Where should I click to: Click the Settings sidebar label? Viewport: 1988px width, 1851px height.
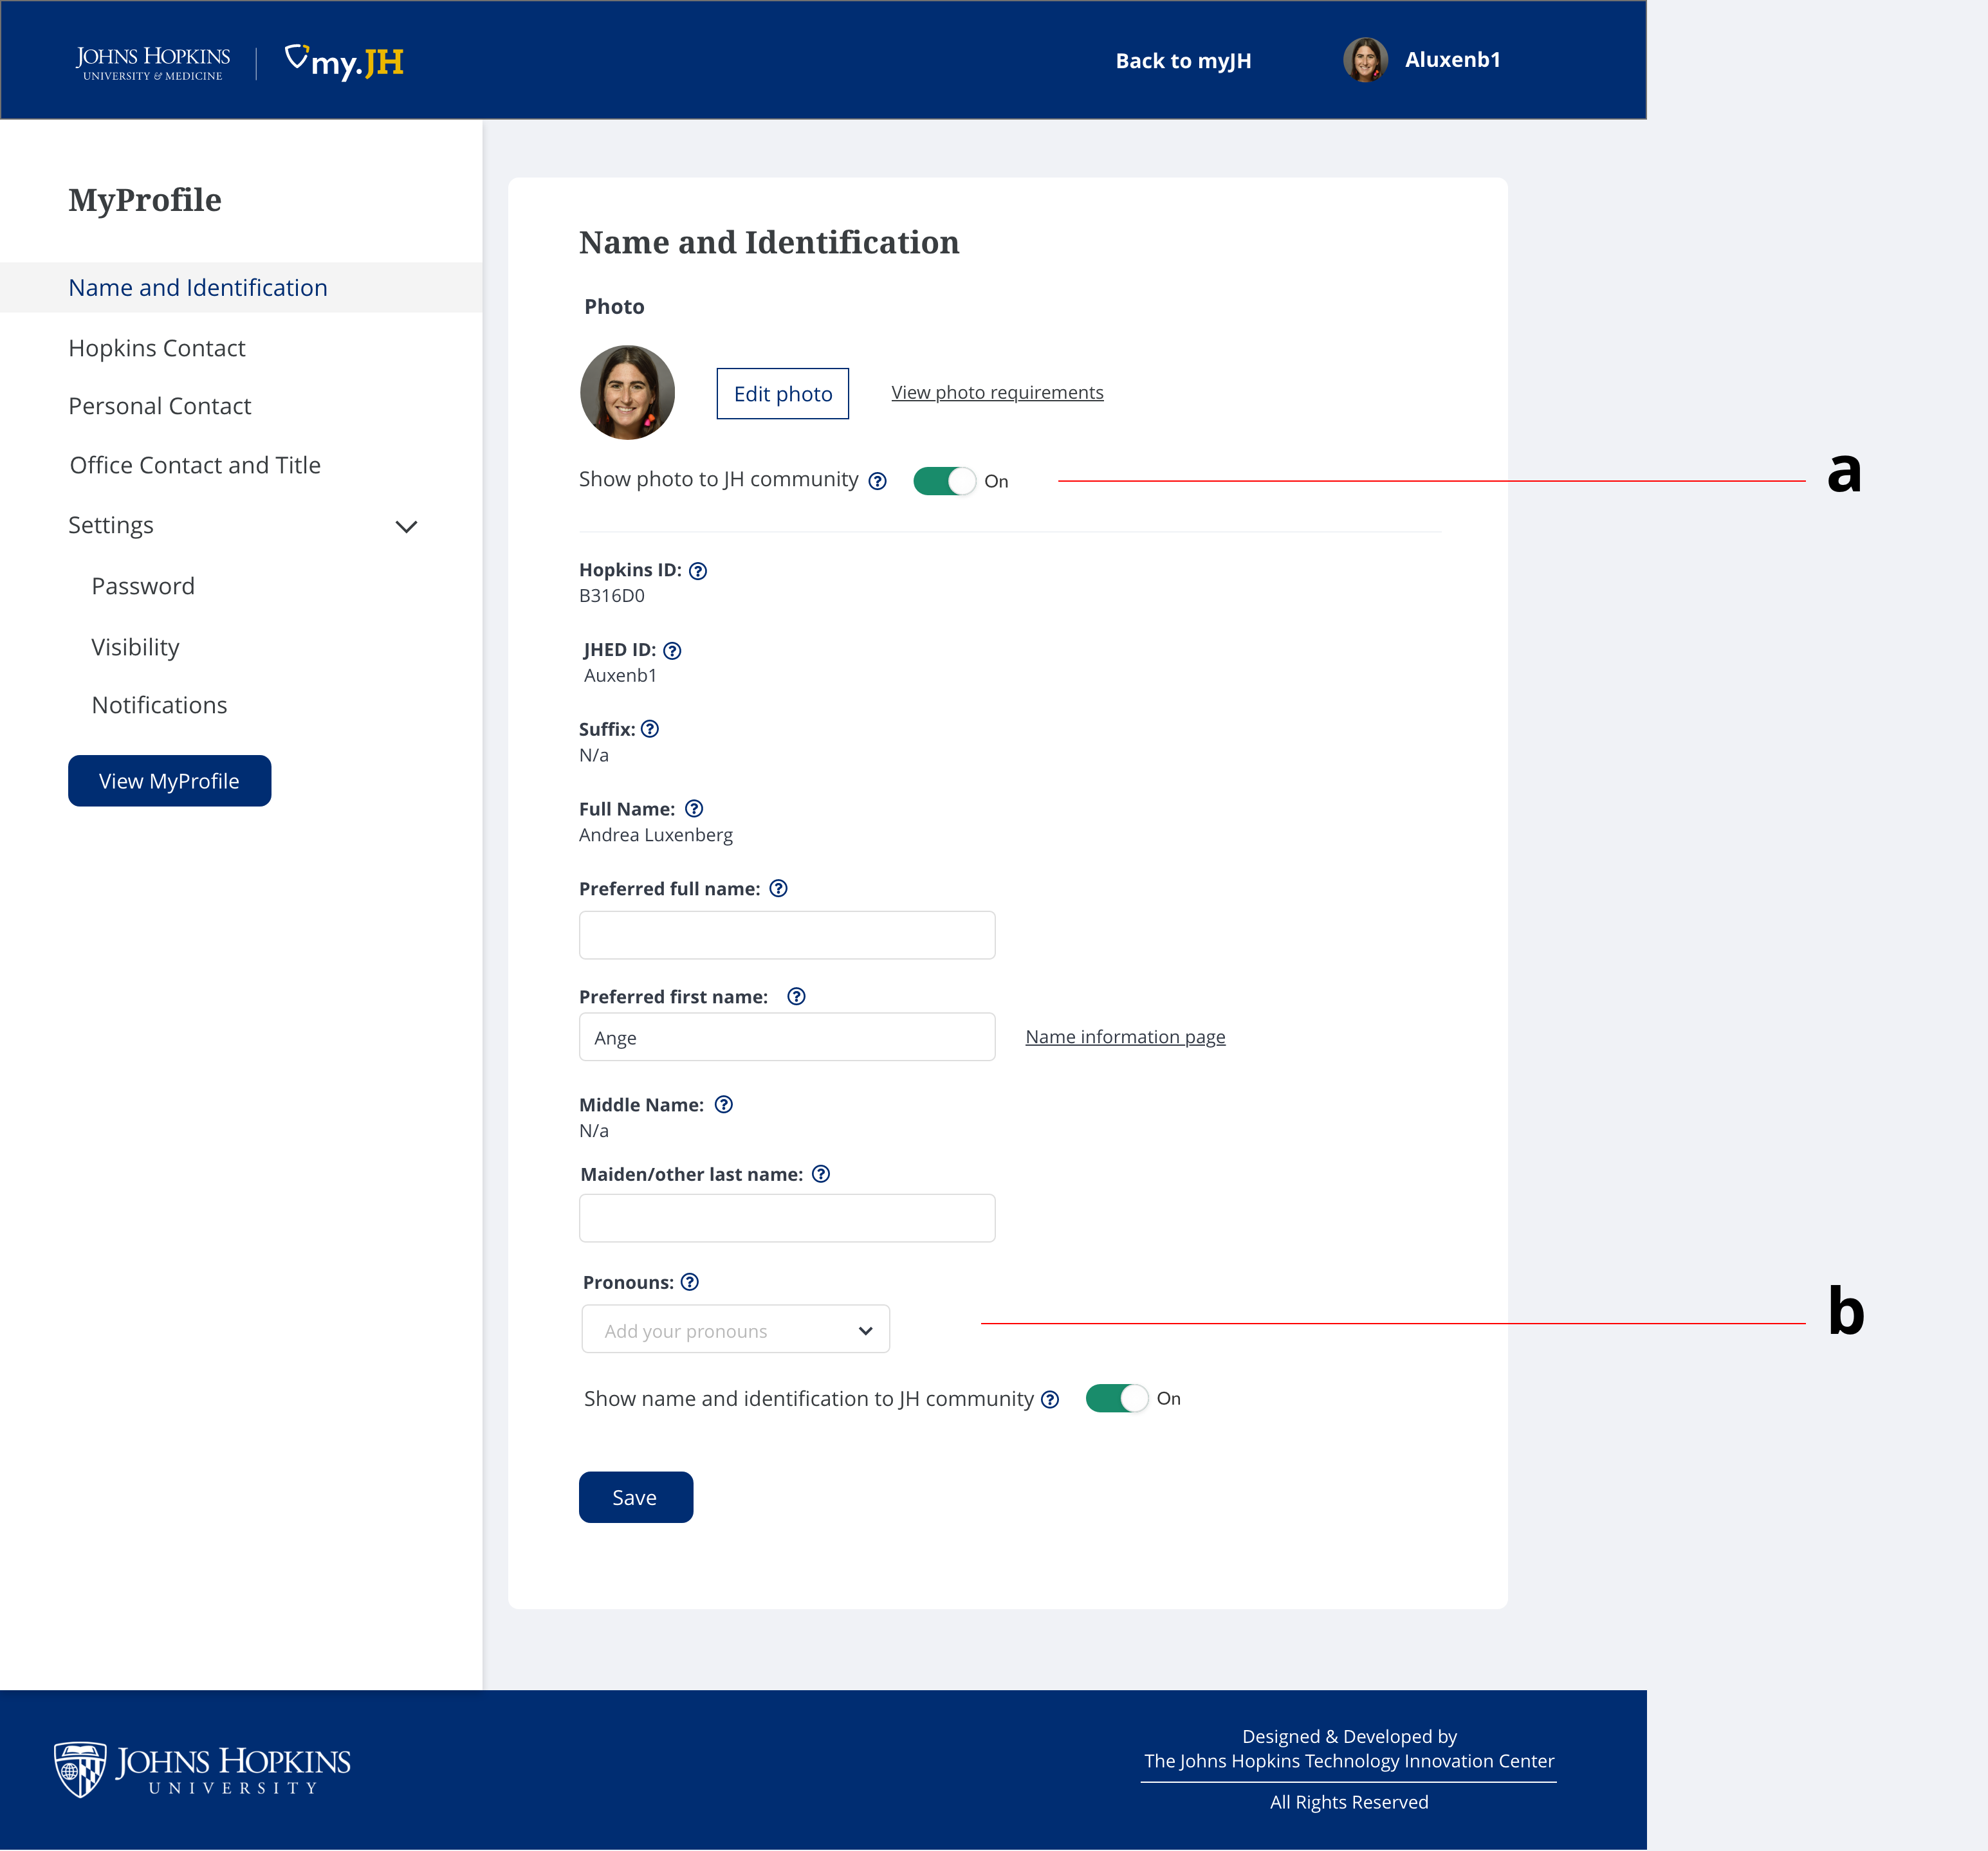[x=111, y=525]
